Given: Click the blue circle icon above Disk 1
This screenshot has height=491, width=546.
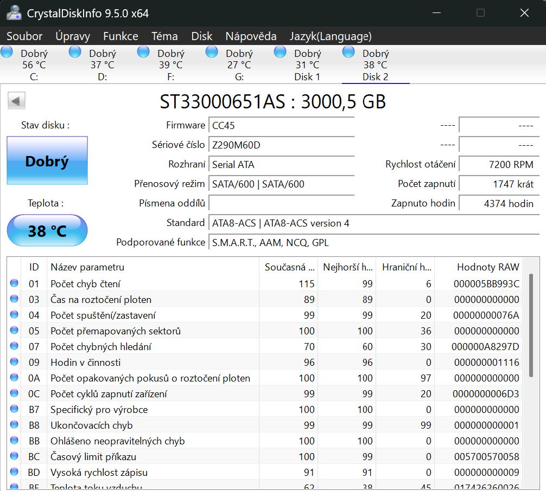Looking at the screenshot, I should 280,51.
